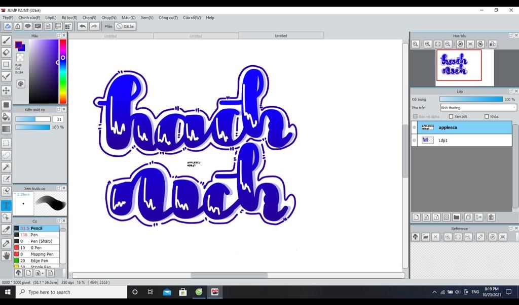519x305 pixels.
Task: Switch to the third Untitled tab
Action: pyautogui.click(x=281, y=36)
